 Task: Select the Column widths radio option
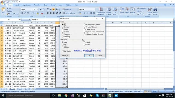click(x=84, y=29)
